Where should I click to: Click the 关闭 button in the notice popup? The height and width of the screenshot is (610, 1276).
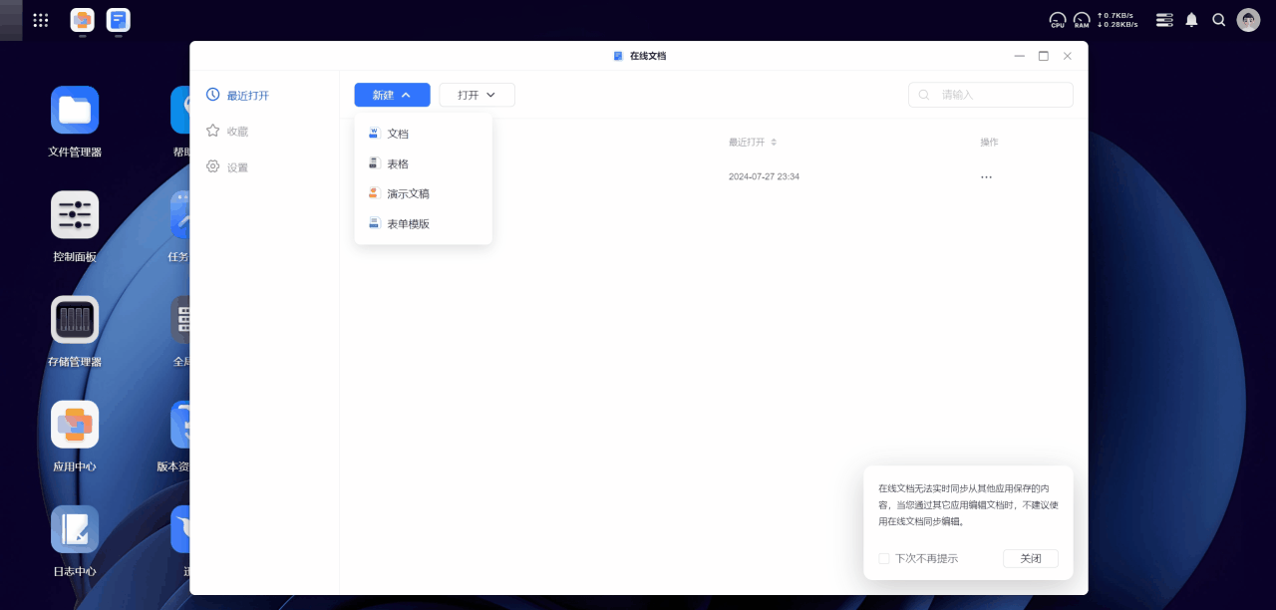[1031, 559]
